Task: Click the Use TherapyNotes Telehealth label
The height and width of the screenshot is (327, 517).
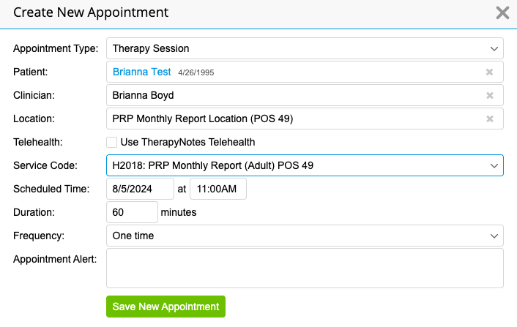Action: click(x=187, y=142)
